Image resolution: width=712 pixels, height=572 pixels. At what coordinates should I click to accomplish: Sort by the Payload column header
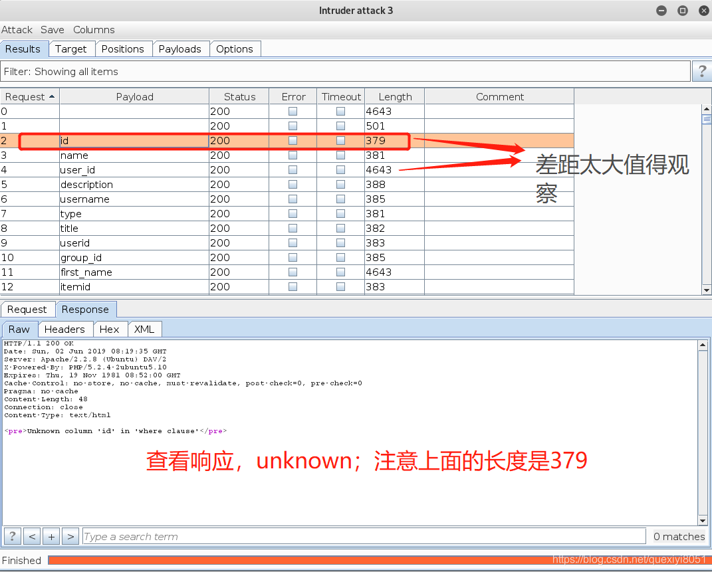point(134,96)
